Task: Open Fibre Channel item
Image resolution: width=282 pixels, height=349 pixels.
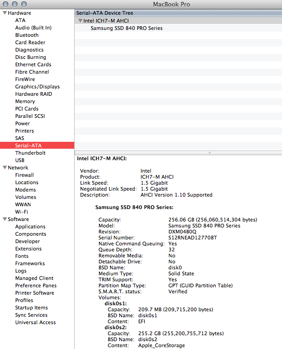Action: point(32,72)
